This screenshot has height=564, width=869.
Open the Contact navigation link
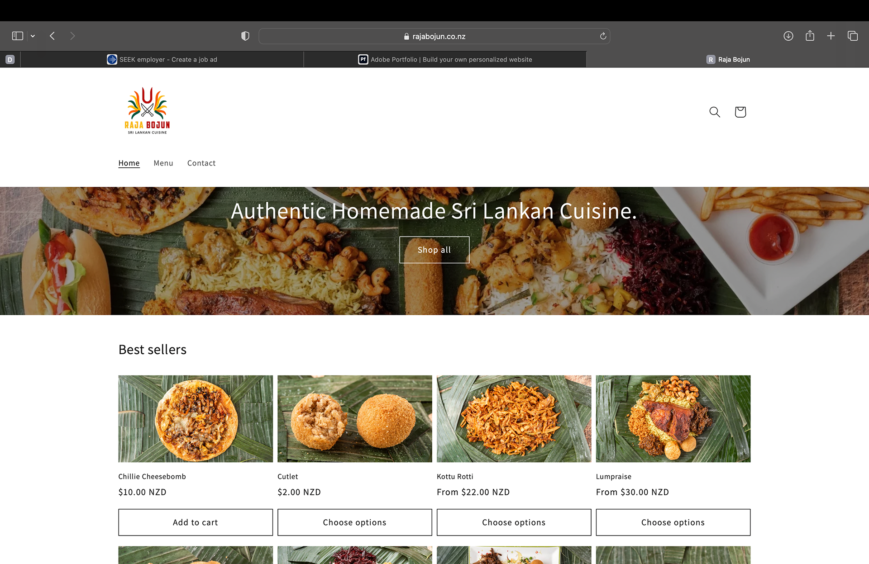tap(201, 163)
